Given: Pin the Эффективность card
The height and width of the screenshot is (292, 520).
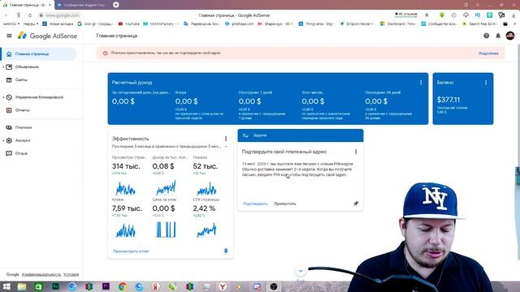Looking at the screenshot, I should click(226, 251).
